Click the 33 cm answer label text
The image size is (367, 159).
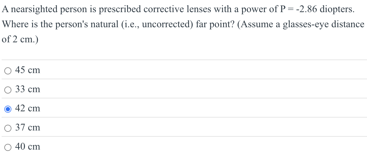pyautogui.click(x=27, y=89)
